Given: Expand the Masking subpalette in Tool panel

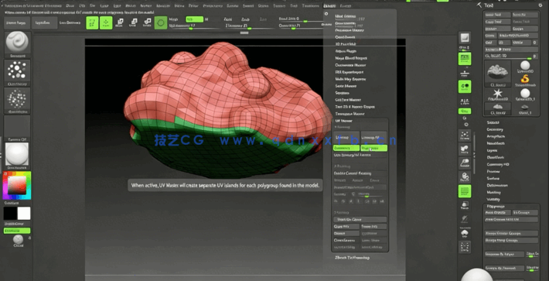Looking at the screenshot, I should 493,192.
